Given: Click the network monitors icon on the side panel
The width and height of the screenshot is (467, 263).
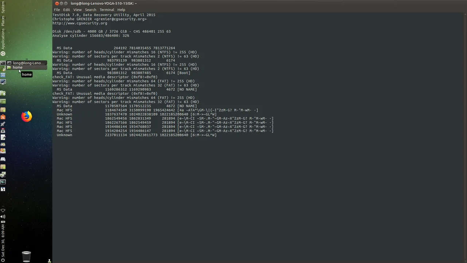Looking at the screenshot, I should coord(3,174).
